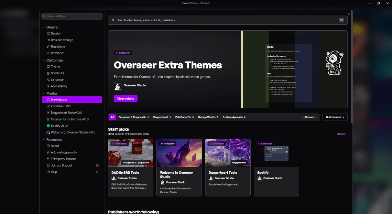Click the Acknowledgements icon
Viewport: 392px width, 214px height.
[48, 152]
